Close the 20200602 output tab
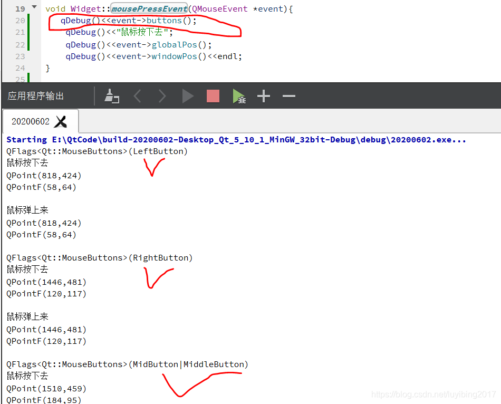This screenshot has width=501, height=404. pyautogui.click(x=61, y=121)
